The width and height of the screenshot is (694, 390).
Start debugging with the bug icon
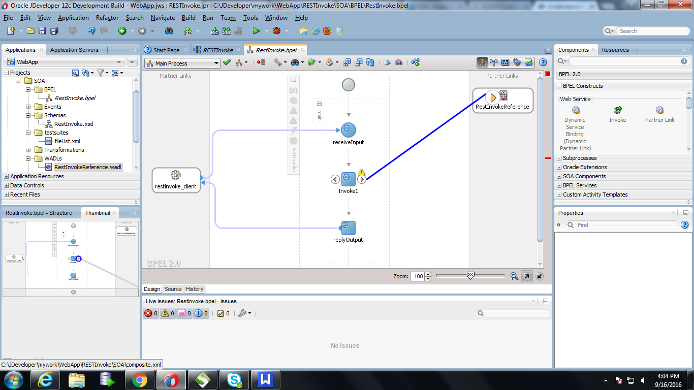pos(277,30)
